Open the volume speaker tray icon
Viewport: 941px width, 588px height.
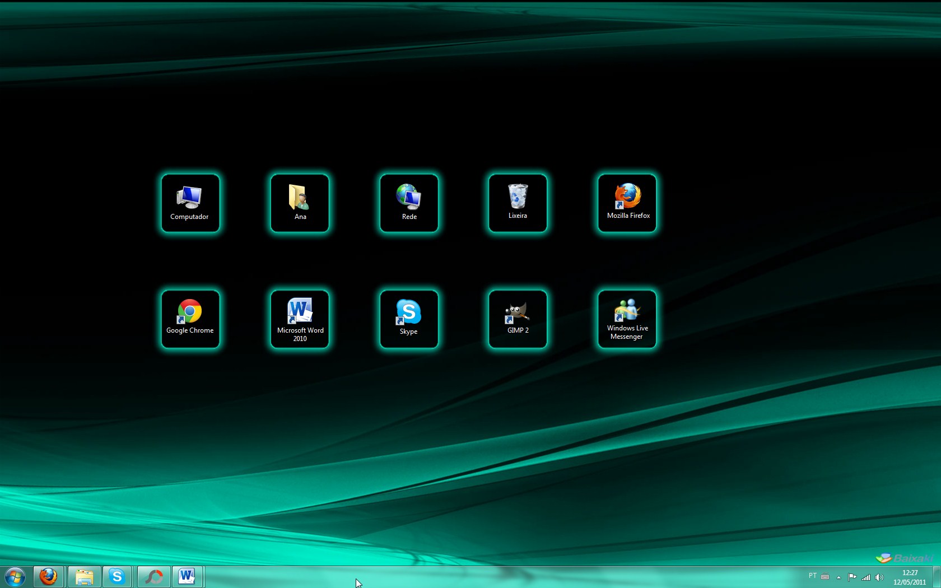tap(879, 577)
